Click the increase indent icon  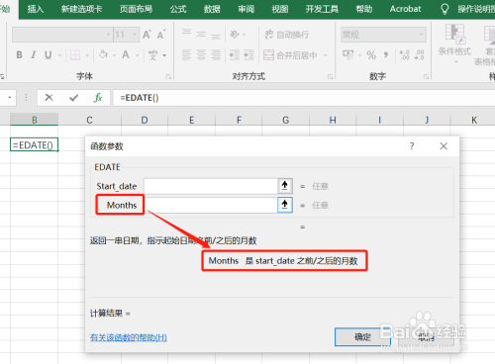[248, 54]
